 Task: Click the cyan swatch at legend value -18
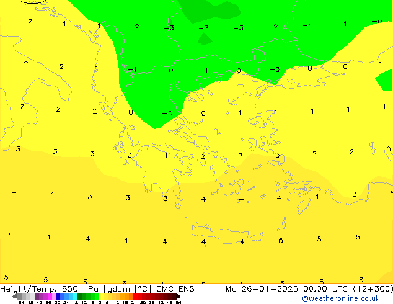[x=75, y=296]
